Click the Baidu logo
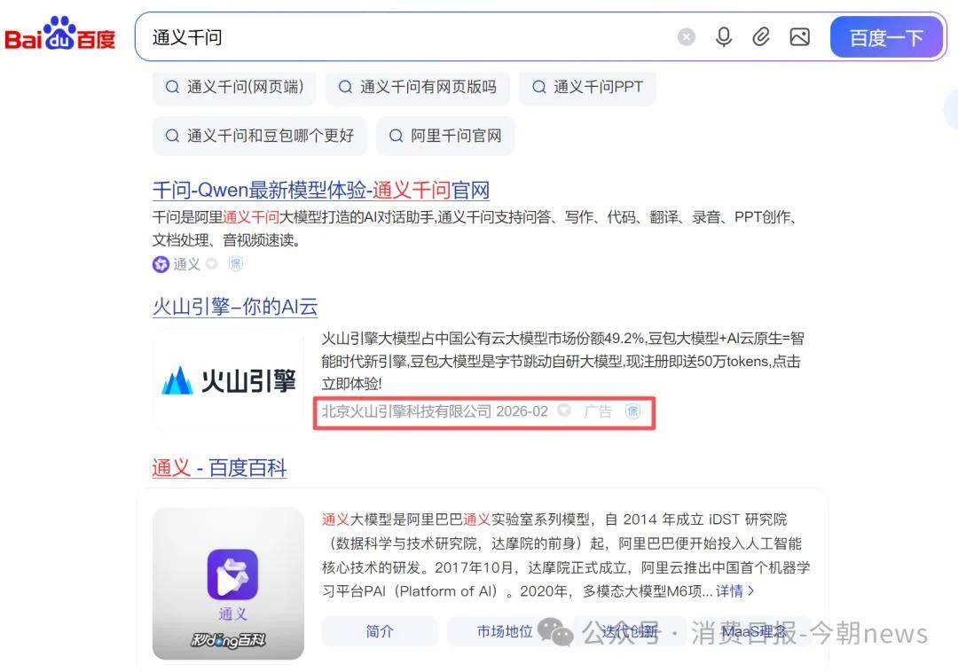 point(60,35)
